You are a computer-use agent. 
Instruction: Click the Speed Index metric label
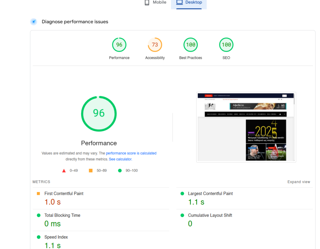(56, 237)
